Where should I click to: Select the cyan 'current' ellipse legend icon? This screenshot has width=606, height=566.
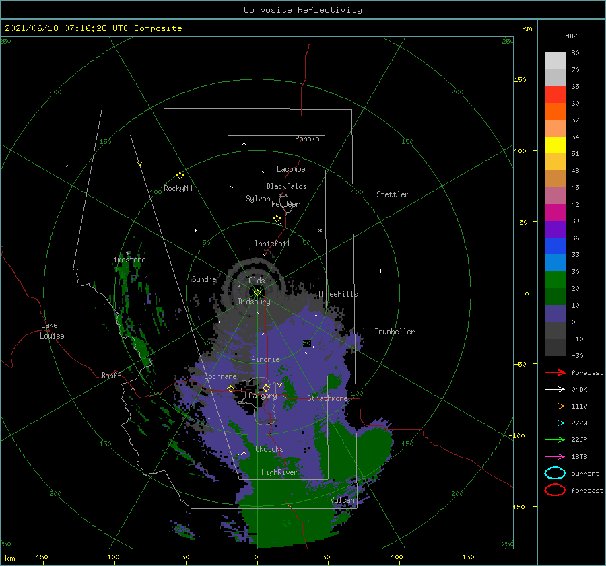click(x=555, y=473)
